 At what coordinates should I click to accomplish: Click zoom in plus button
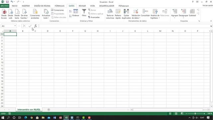(204, 113)
